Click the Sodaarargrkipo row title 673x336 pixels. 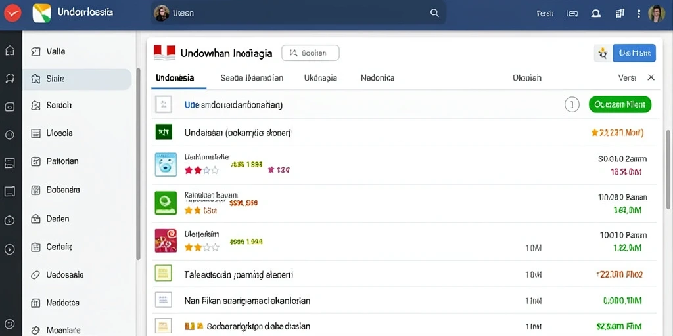pyautogui.click(x=258, y=327)
